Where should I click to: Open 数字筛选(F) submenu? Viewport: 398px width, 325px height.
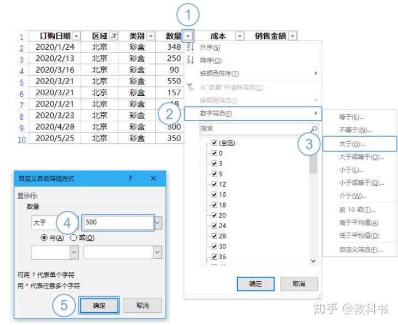point(253,114)
